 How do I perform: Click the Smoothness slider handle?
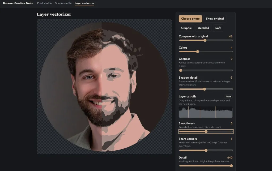coord(206,131)
